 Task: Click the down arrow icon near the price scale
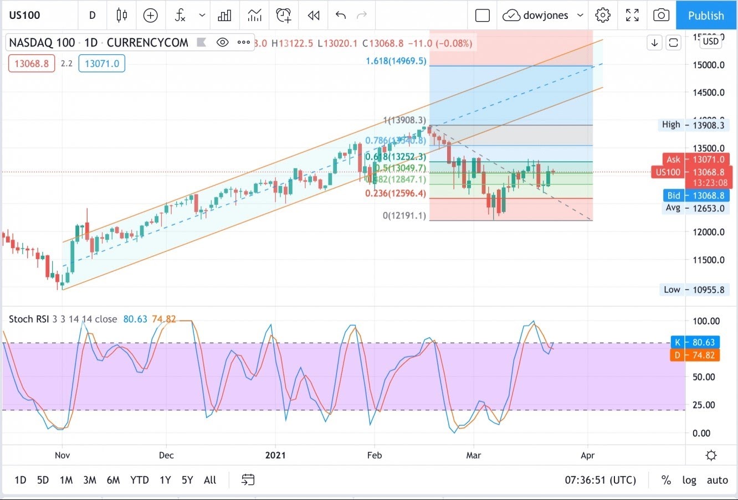654,43
